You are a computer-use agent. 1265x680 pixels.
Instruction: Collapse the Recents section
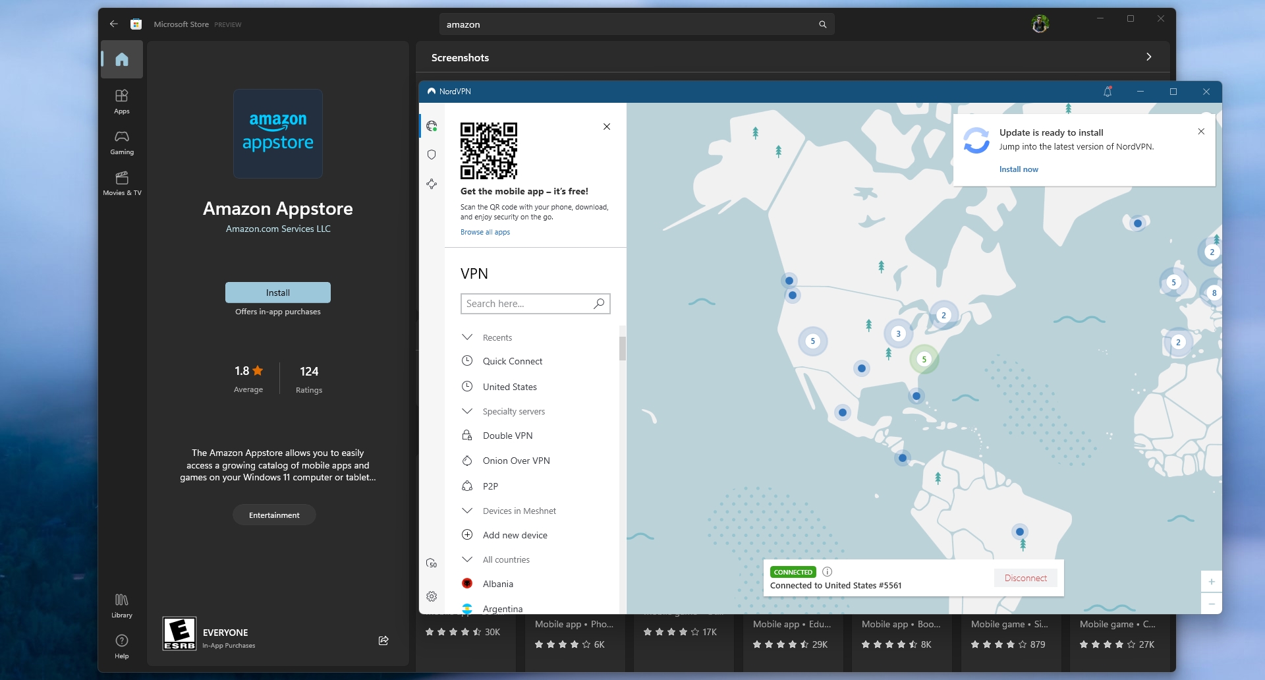[x=467, y=337]
